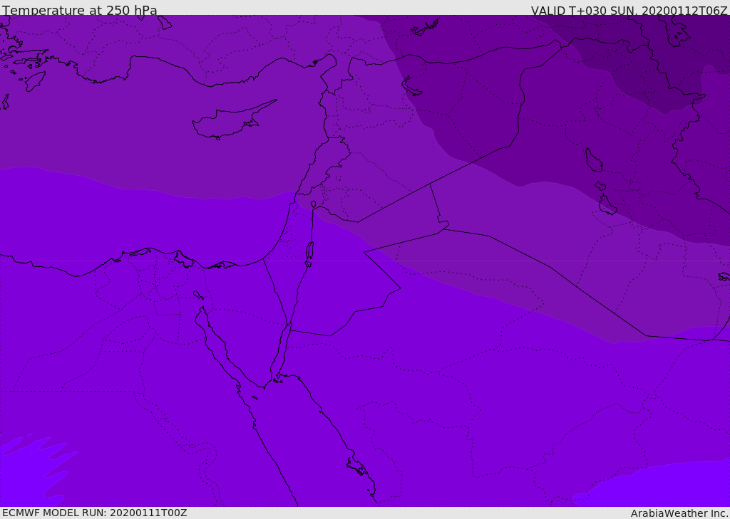Click the 'VALID T+030 SUN. 20200112T06Z' label
Viewport: 730px width, 519px height.
pyautogui.click(x=629, y=10)
